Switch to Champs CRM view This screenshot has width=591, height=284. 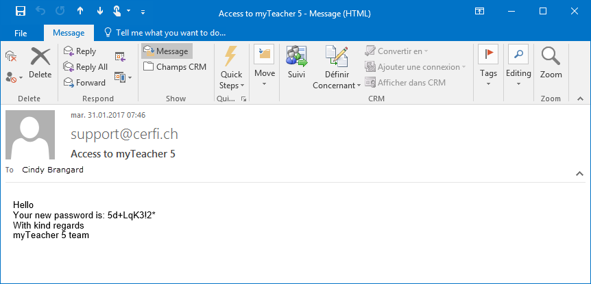[x=175, y=67]
